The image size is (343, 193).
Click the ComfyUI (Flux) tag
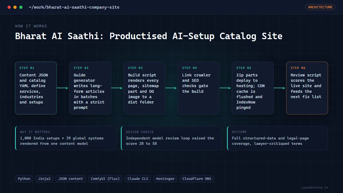pyautogui.click(x=105, y=179)
